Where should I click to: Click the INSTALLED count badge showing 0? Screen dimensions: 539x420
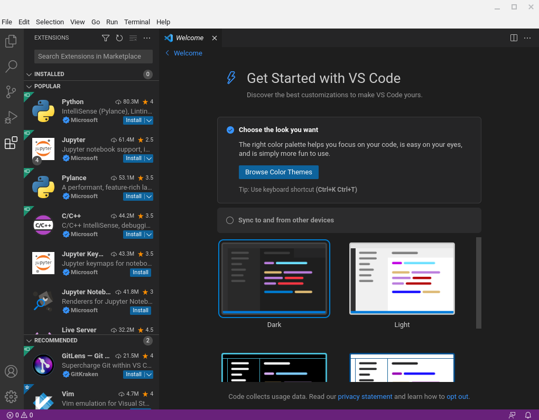coord(148,74)
